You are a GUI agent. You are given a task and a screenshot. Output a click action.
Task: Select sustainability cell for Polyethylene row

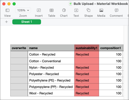[87, 80]
